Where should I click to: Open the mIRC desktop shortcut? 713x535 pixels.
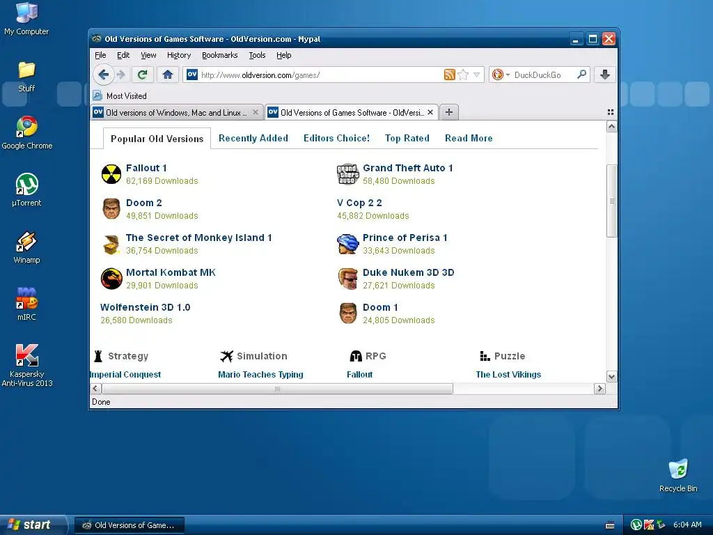(x=27, y=304)
